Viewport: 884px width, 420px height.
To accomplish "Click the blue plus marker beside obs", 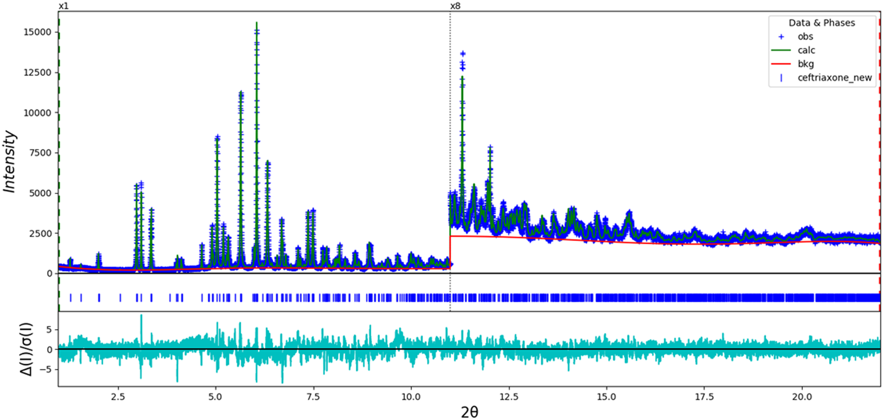I will [x=781, y=37].
